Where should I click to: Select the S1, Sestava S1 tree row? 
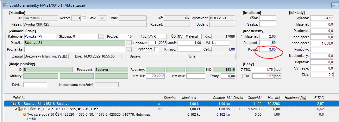pos(172,104)
